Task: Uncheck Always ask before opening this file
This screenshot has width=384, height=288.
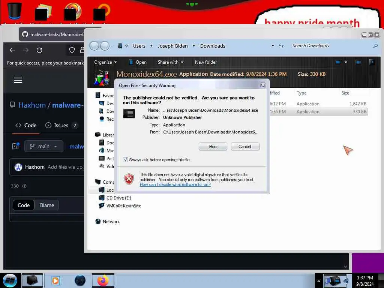Action: (x=125, y=160)
